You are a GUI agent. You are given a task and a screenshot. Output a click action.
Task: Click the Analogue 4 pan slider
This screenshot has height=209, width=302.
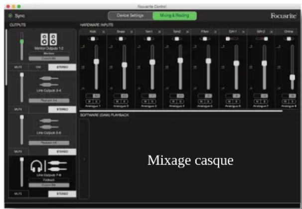[176, 39]
